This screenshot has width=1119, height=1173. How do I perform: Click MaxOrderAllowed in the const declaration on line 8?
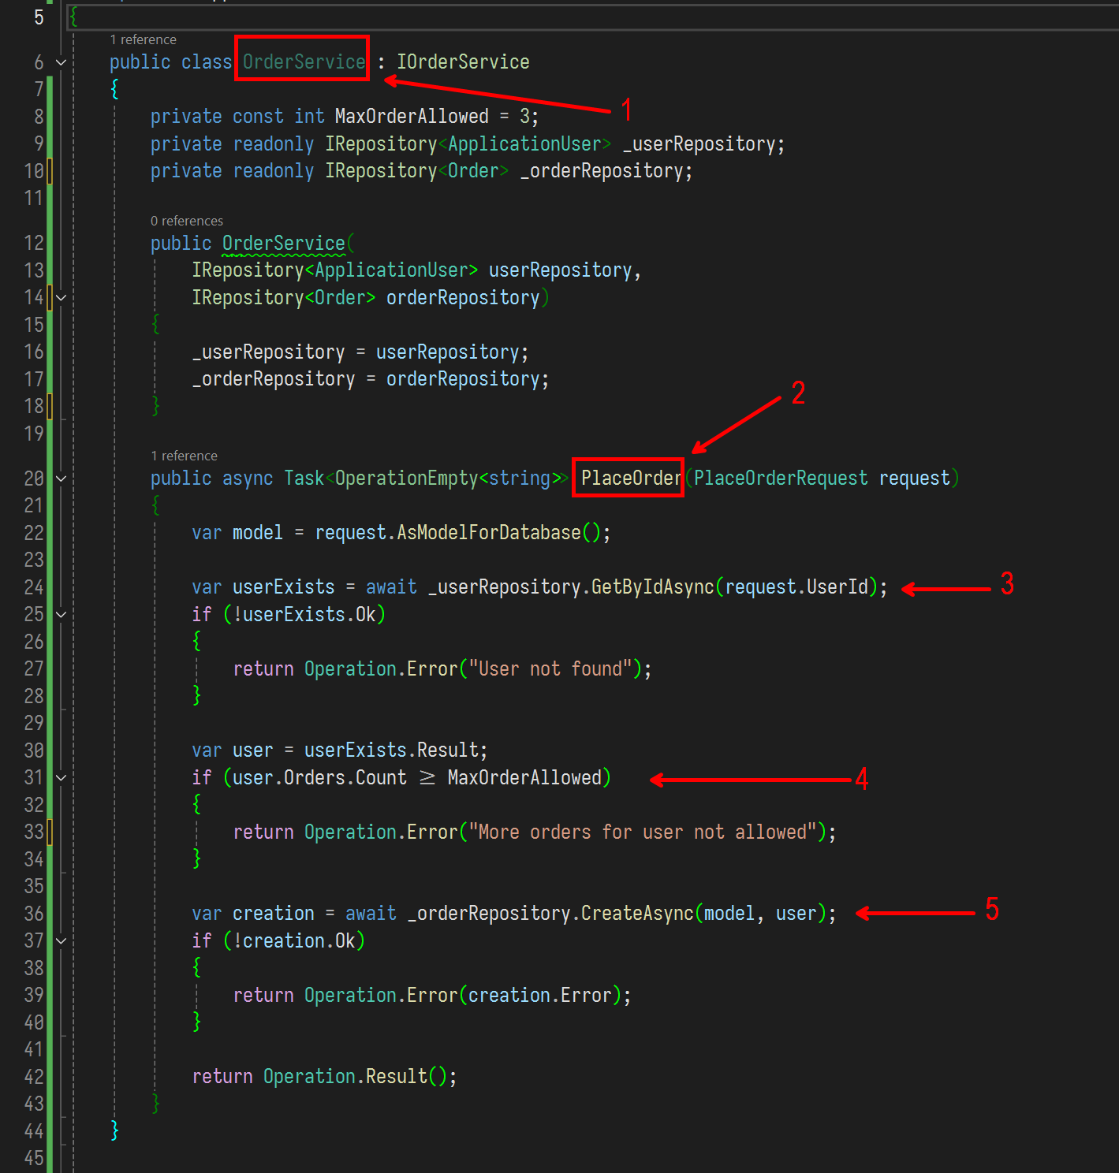click(412, 117)
